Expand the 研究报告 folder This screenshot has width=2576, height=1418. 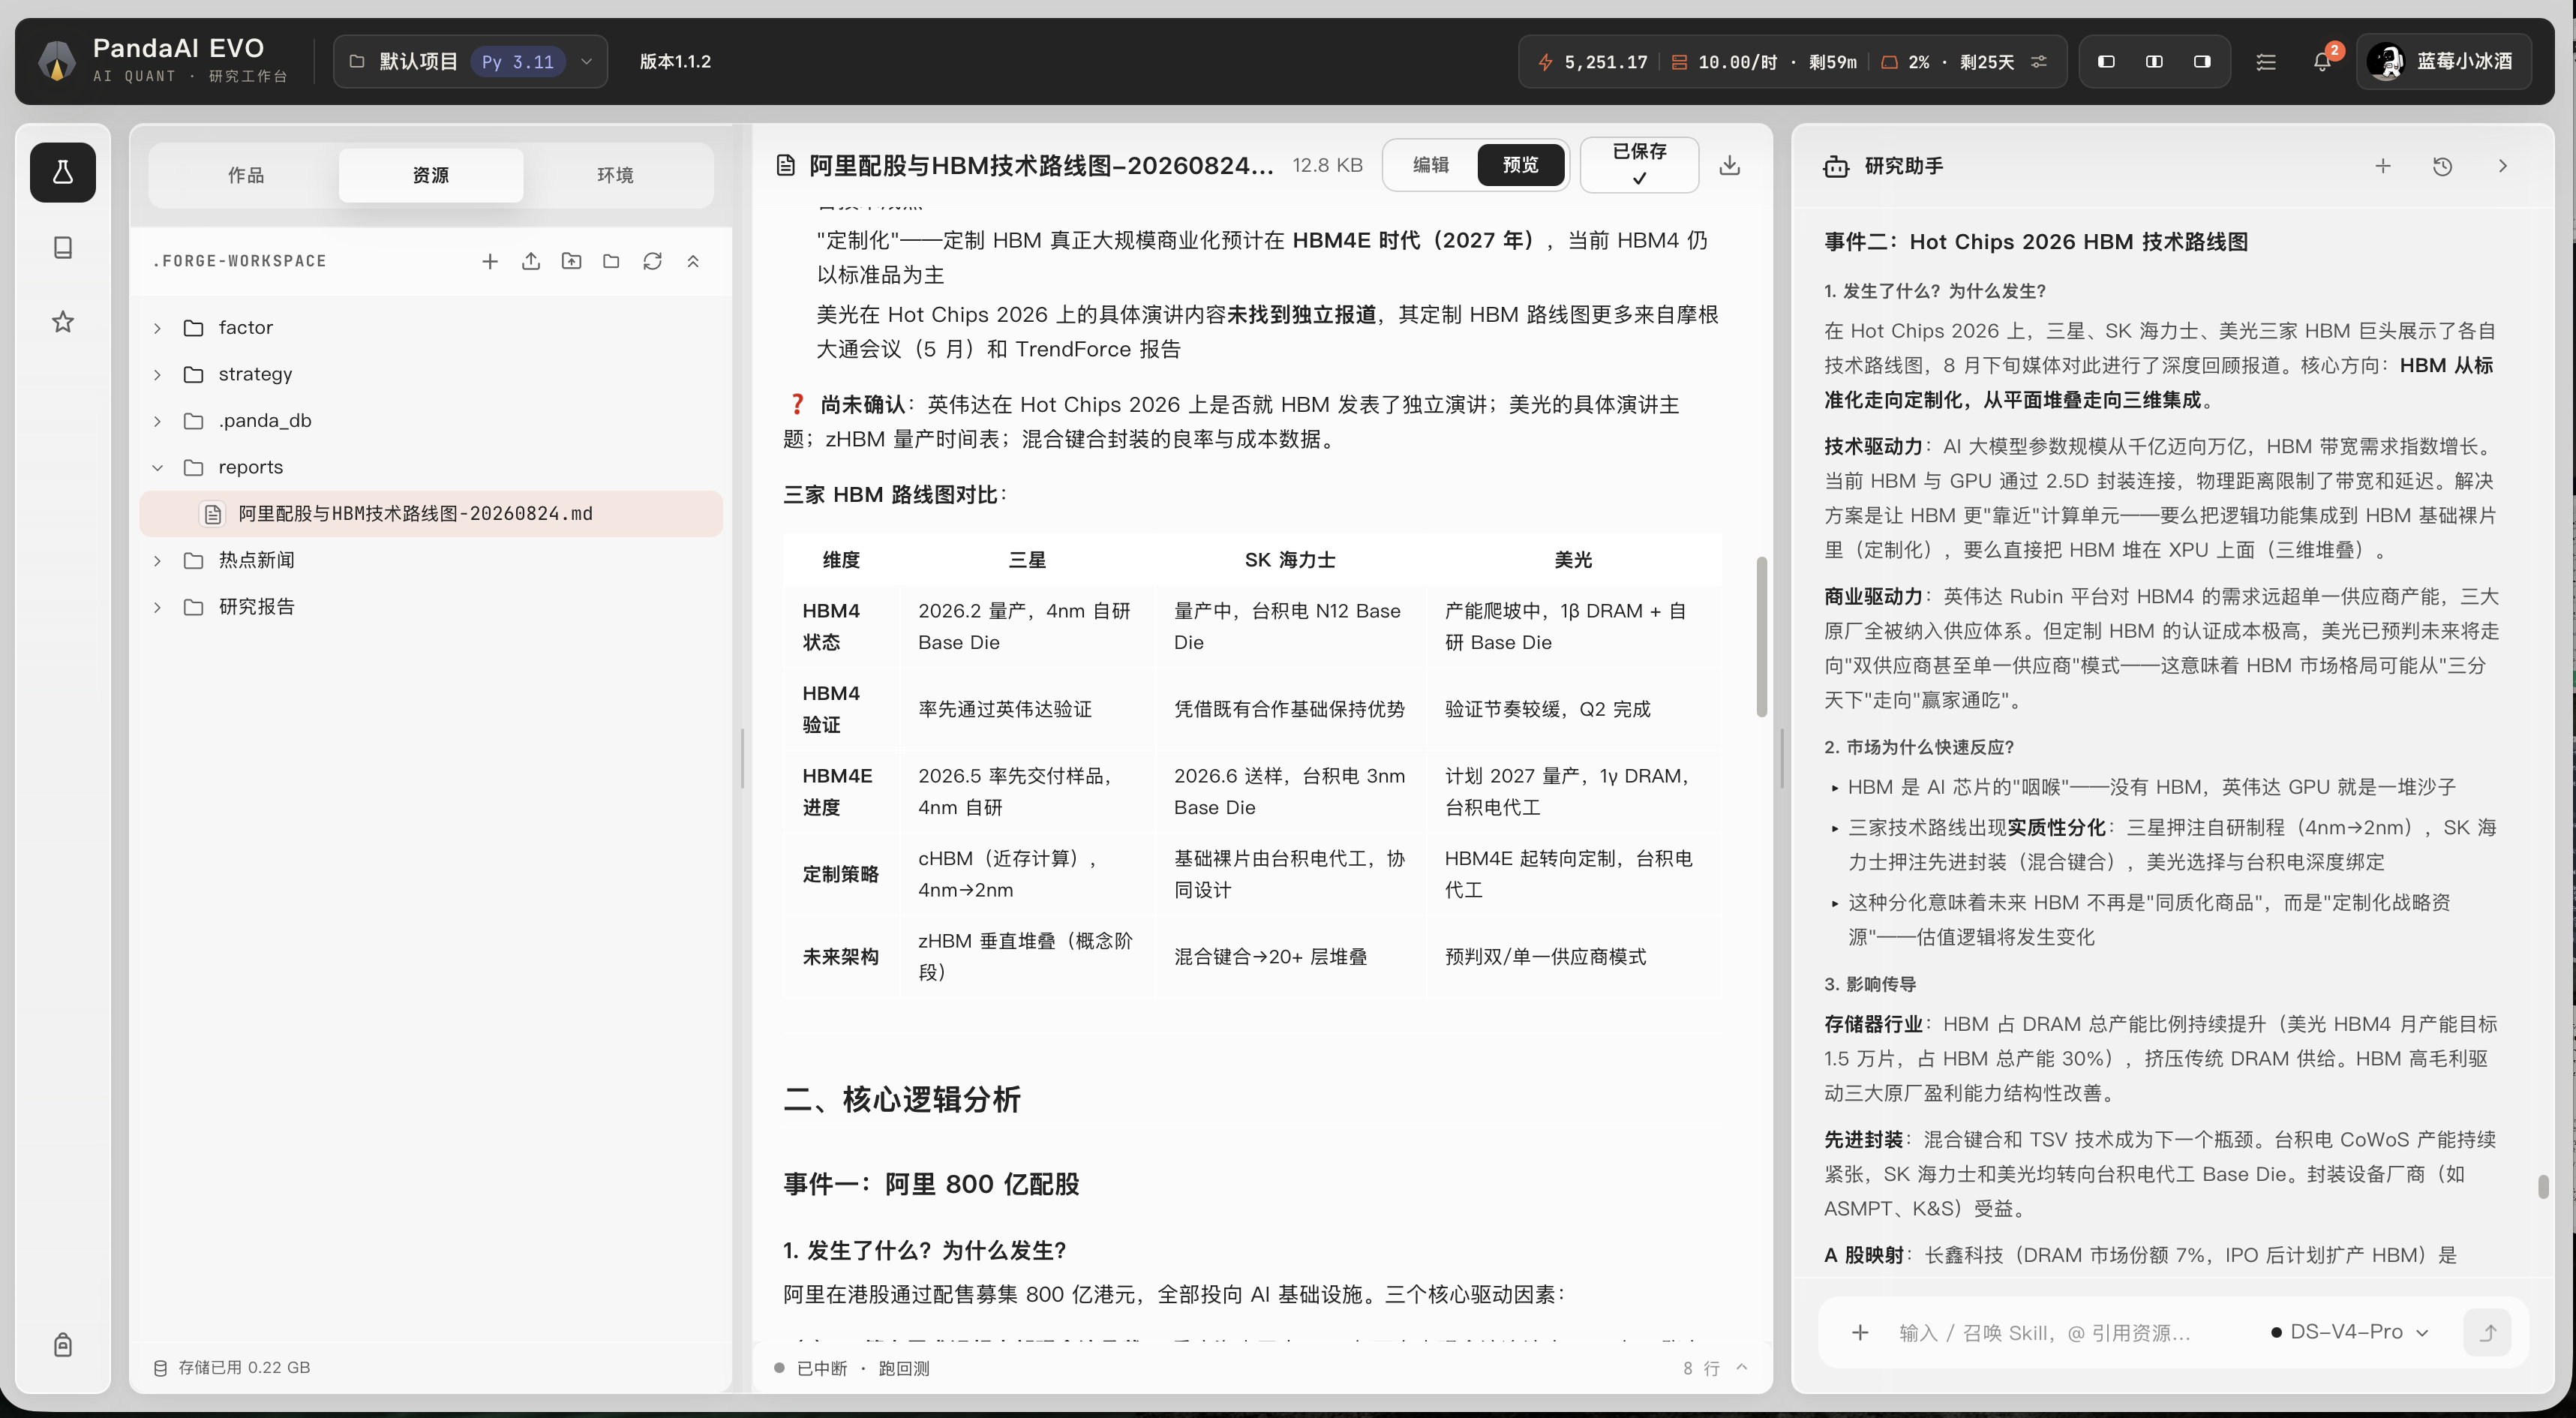(157, 607)
